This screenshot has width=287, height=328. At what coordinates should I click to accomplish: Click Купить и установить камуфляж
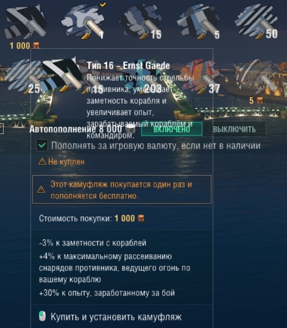(116, 316)
